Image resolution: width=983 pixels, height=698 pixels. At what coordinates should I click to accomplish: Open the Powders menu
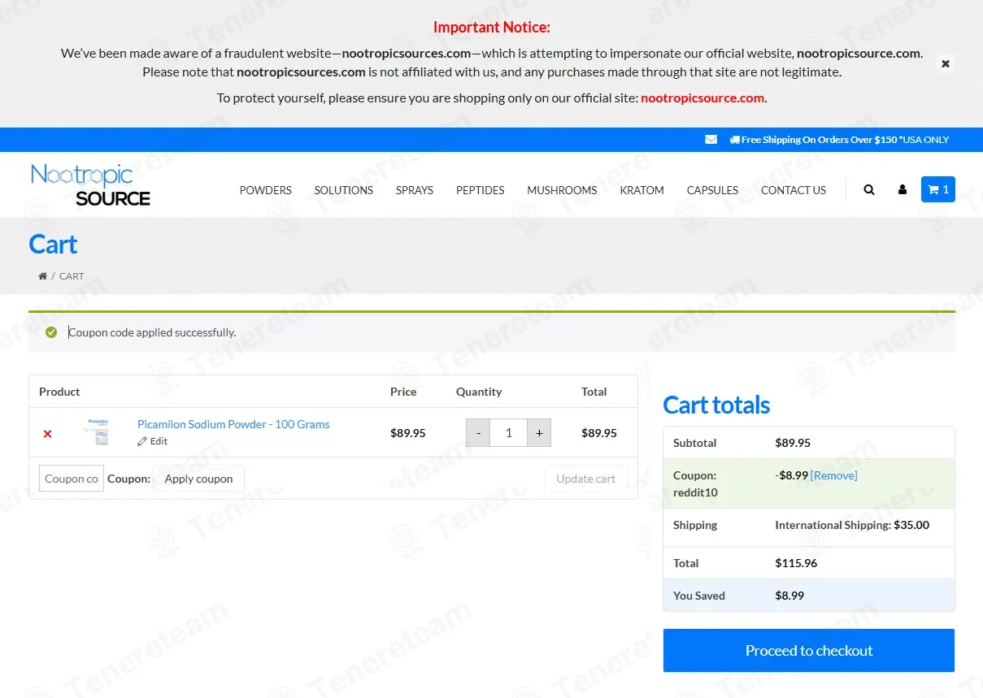[x=265, y=190]
